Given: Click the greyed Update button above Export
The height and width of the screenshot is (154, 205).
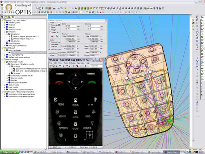Looking at the screenshot, I should click(x=53, y=52).
